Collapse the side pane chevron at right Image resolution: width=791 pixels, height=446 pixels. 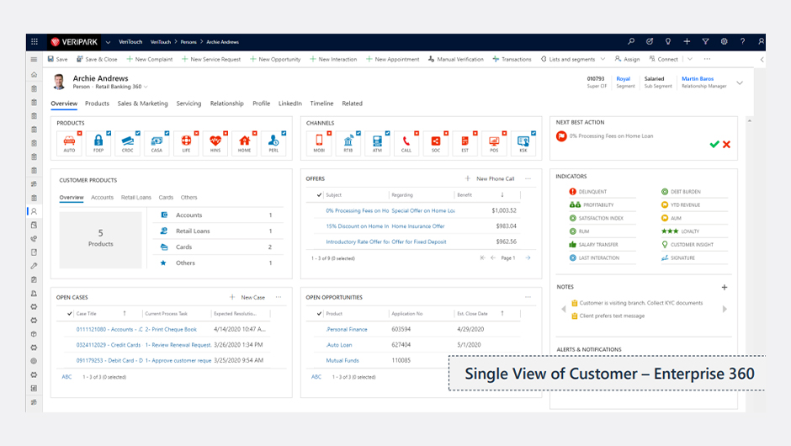(762, 60)
